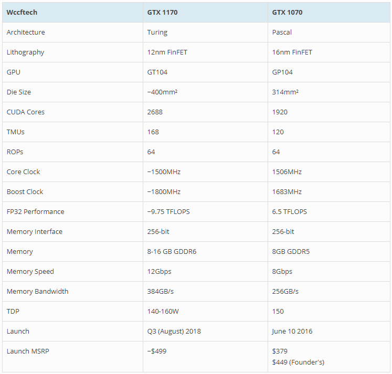
Task: Click the 314mm² die size value
Action: tap(285, 92)
